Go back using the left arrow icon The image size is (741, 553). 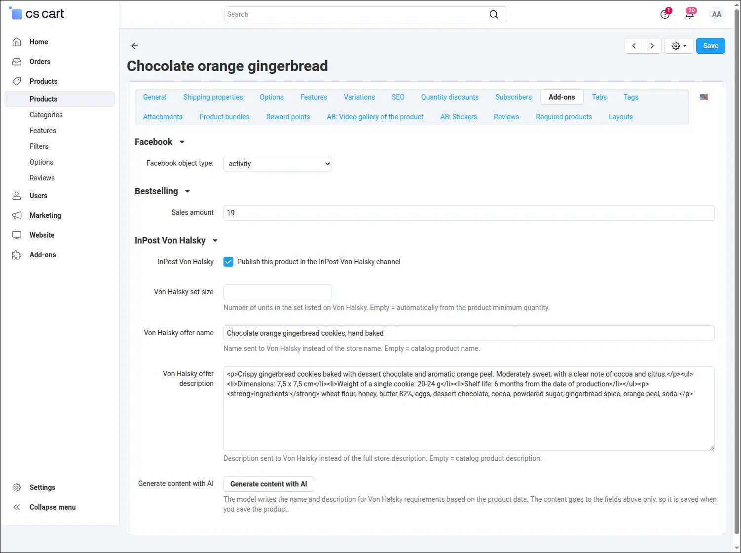tap(135, 46)
